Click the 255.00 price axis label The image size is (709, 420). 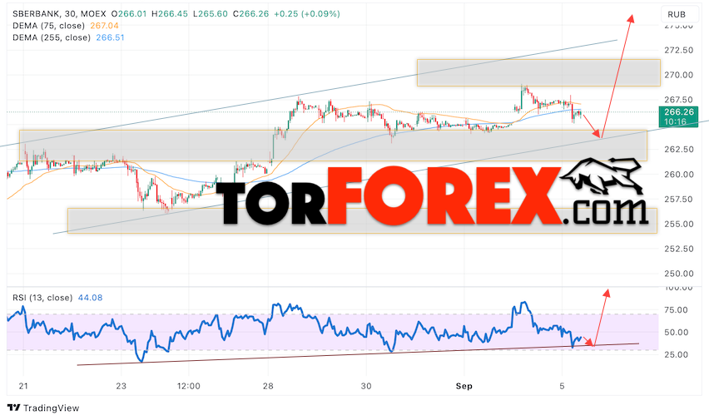[x=679, y=224]
